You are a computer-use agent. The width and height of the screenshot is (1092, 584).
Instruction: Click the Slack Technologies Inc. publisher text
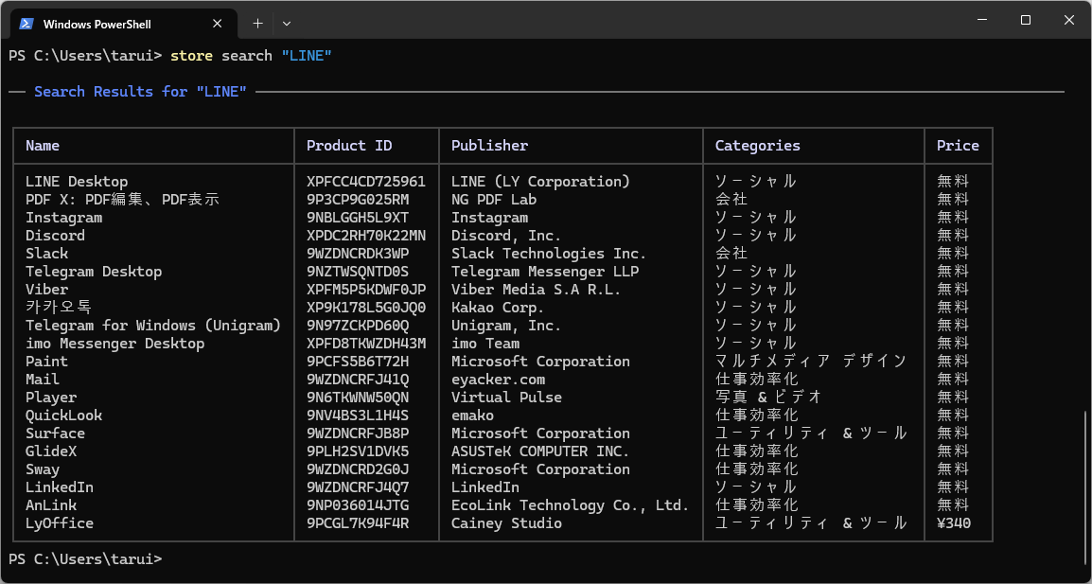[x=549, y=254]
